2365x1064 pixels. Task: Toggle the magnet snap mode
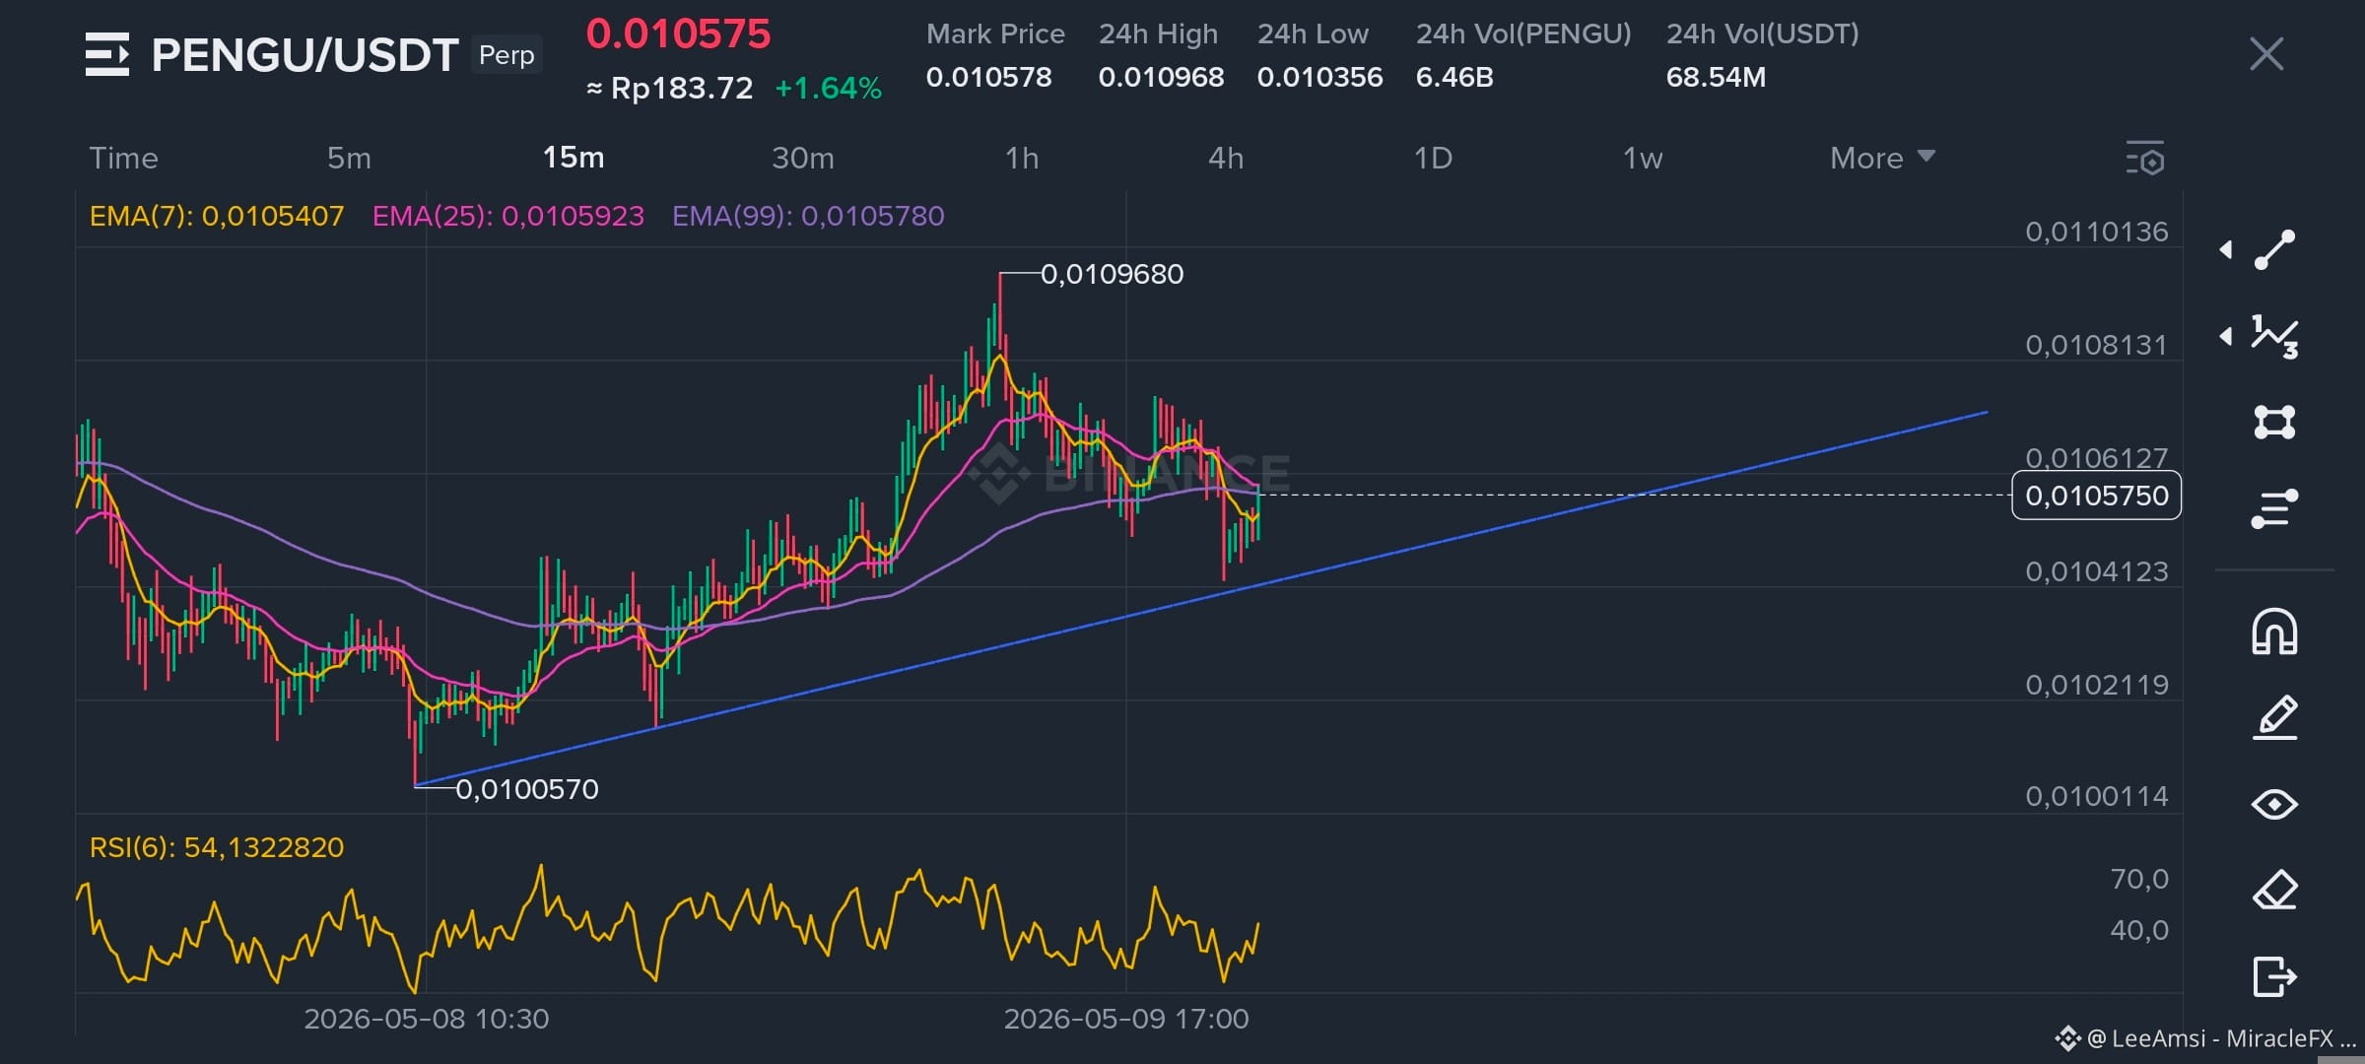pyautogui.click(x=2274, y=632)
